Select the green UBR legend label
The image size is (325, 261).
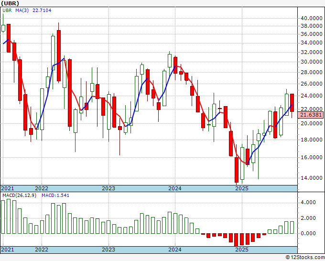(7, 11)
